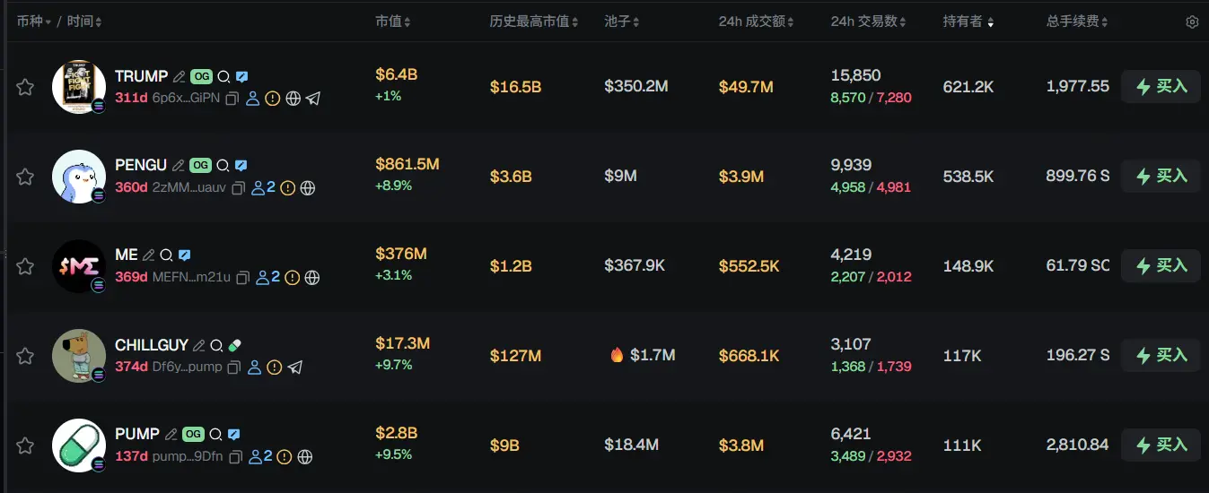Click the blue note icon beside ME
The image size is (1209, 493).
[185, 255]
